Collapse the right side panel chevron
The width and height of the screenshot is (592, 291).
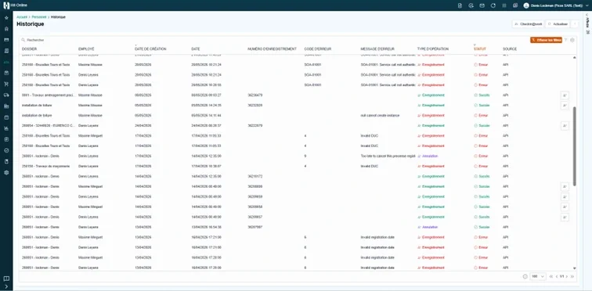pos(587,15)
